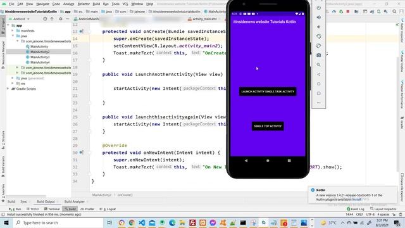The image size is (405, 228).
Task: Click the emulator toolbar Home circle
Action: (x=319, y=84)
